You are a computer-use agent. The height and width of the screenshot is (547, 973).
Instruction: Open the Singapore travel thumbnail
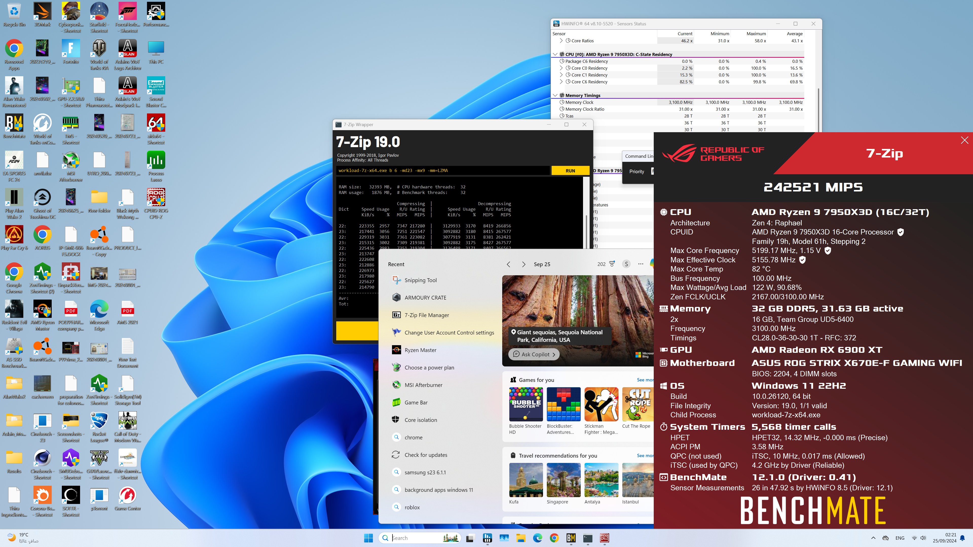[564, 480]
